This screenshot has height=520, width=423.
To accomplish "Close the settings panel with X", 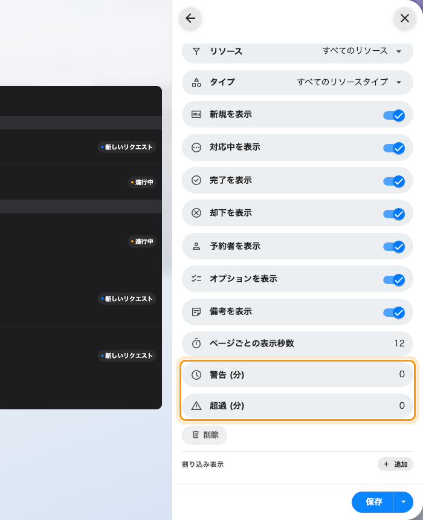I will [x=404, y=18].
